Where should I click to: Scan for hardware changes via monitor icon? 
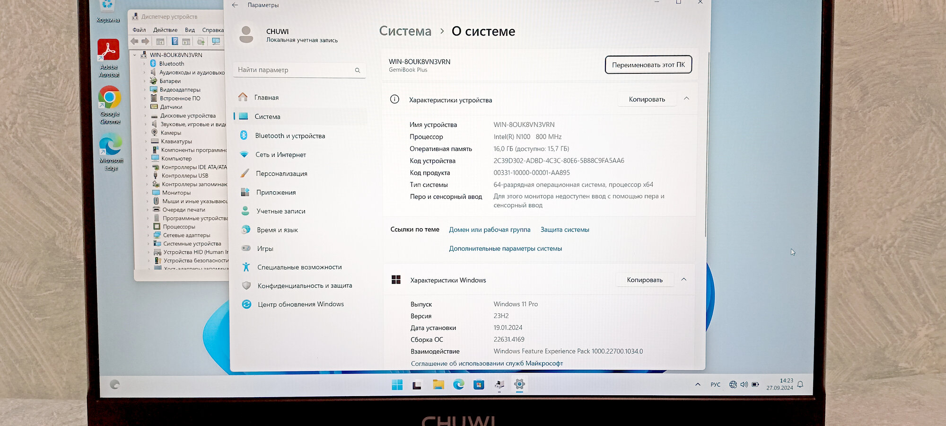pos(216,42)
